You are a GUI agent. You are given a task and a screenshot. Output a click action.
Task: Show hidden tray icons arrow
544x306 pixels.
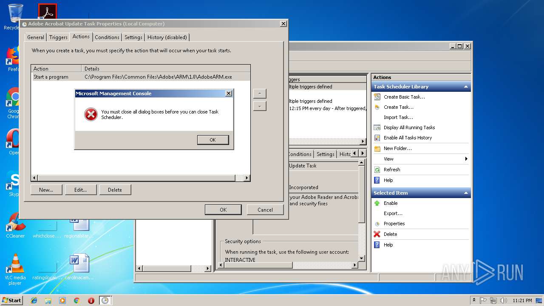(x=474, y=300)
